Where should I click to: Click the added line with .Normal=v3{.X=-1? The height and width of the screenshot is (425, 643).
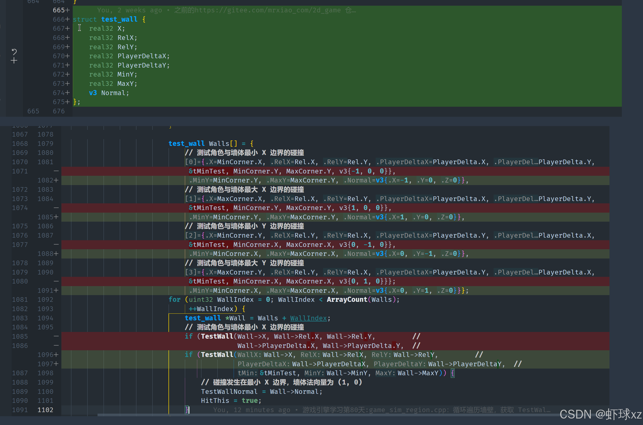pyautogui.click(x=329, y=180)
